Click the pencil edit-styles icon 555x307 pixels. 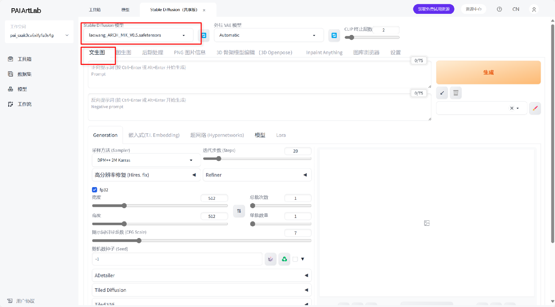click(x=535, y=108)
